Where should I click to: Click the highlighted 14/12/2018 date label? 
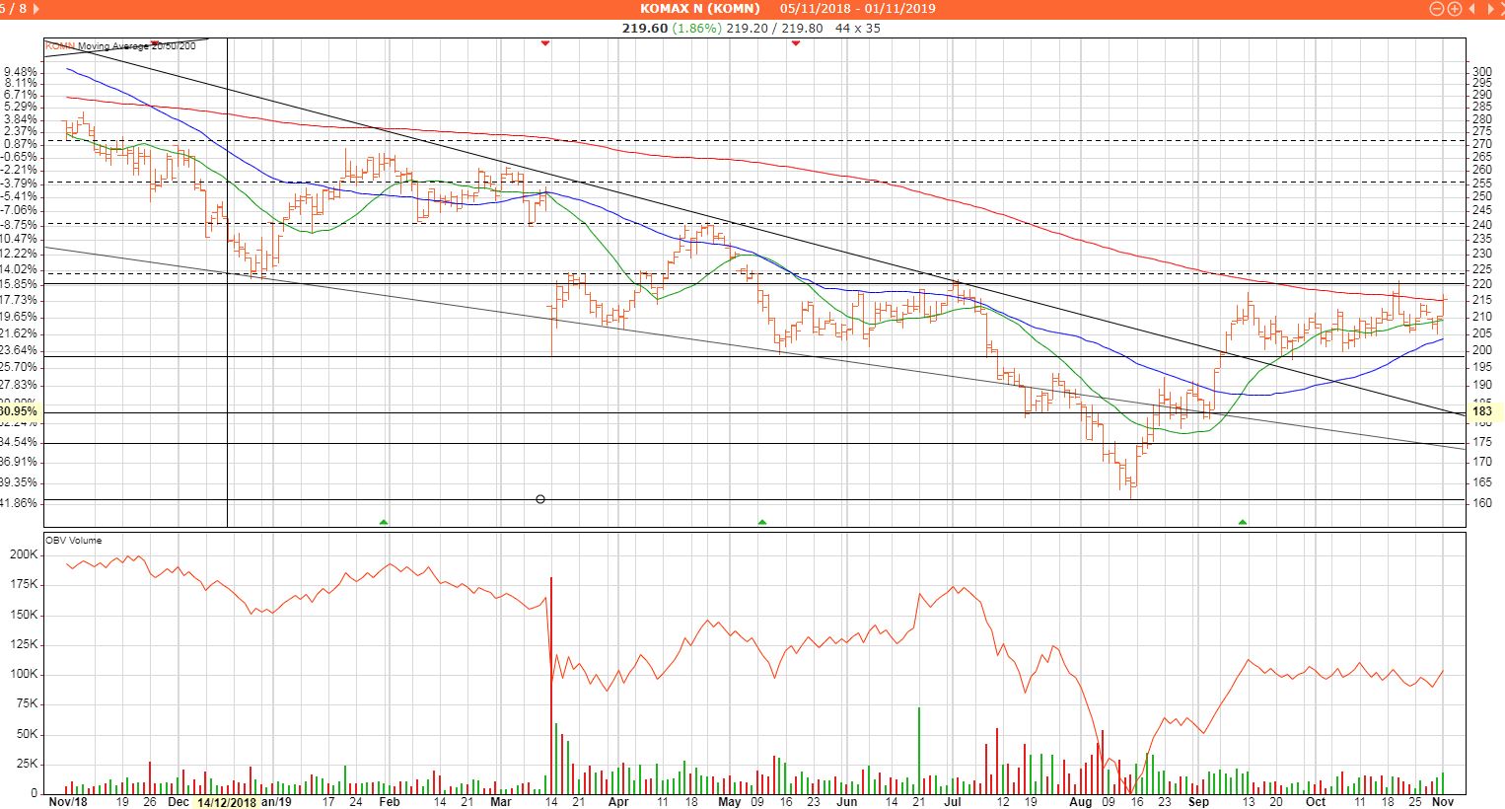point(226,802)
